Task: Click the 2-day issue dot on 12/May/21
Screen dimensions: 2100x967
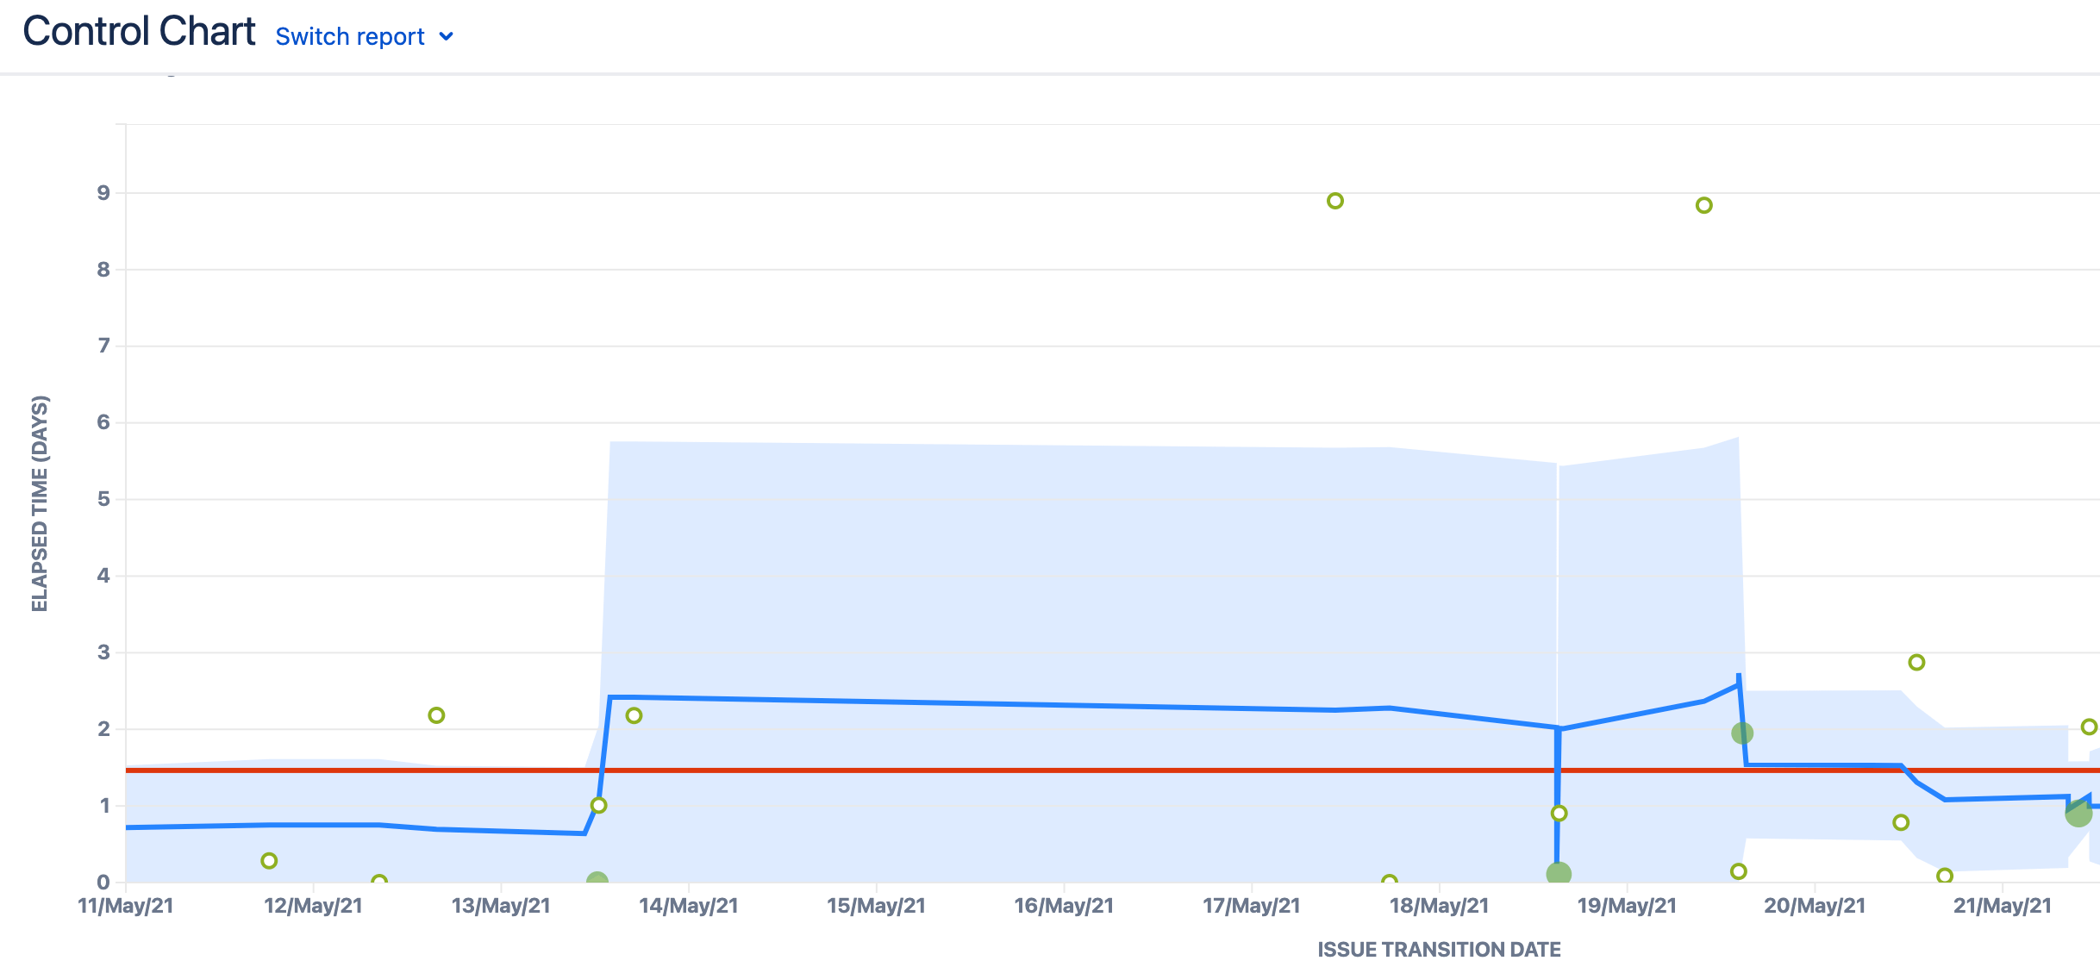Action: (436, 715)
